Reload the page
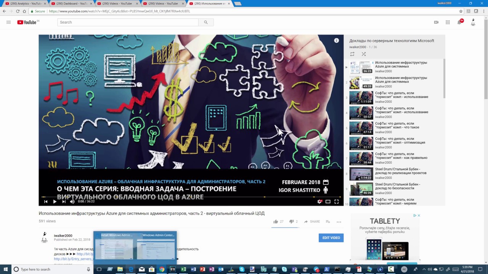 point(18,11)
